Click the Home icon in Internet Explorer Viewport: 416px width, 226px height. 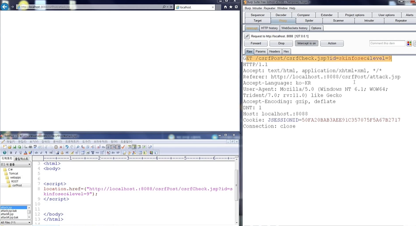(x=225, y=7)
